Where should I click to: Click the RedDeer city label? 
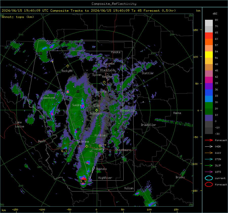(107, 77)
